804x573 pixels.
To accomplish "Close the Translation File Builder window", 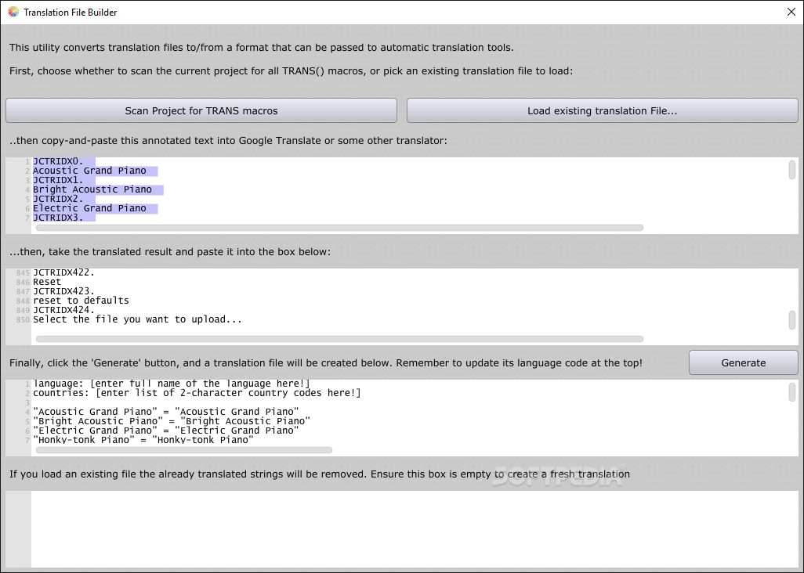I will tap(791, 12).
